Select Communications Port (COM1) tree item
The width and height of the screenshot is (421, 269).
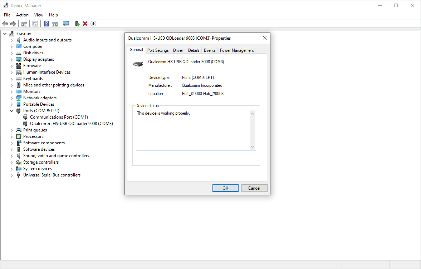point(59,117)
